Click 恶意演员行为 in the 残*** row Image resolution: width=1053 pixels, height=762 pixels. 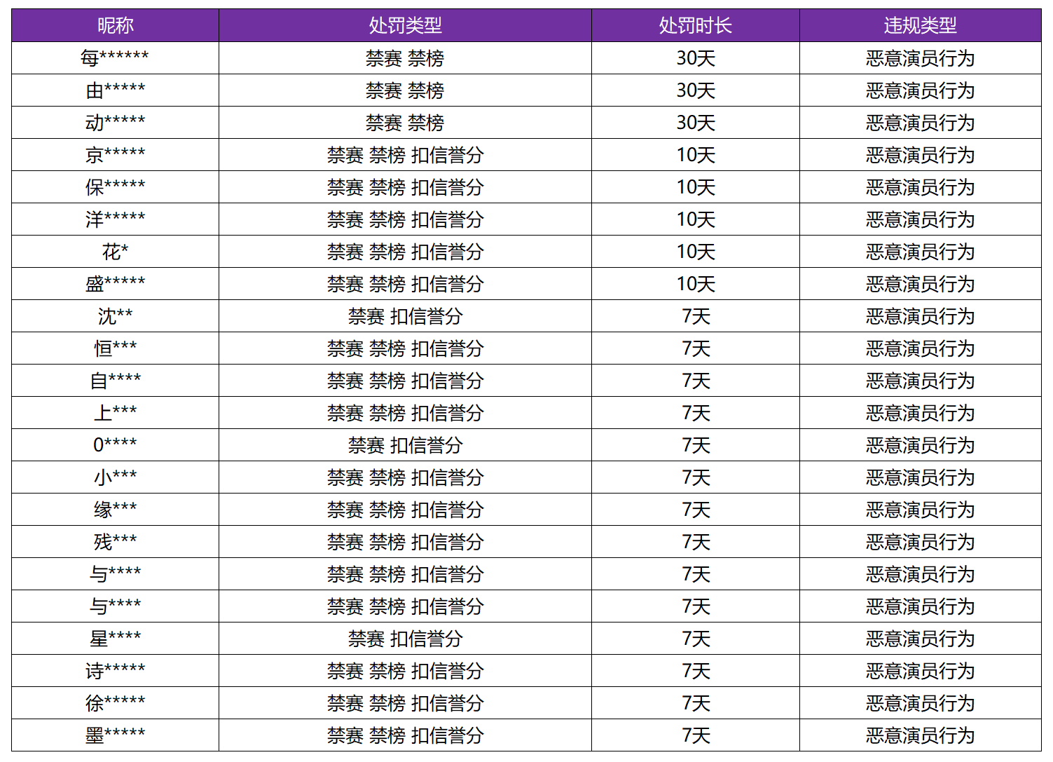click(920, 542)
